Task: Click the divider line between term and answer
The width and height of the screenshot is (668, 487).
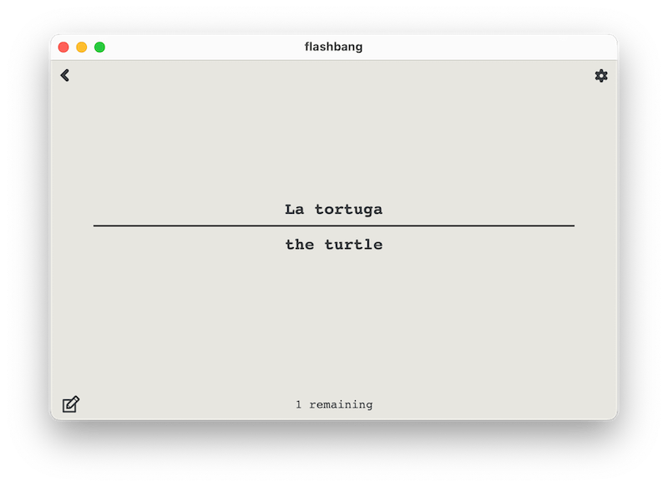Action: (334, 226)
